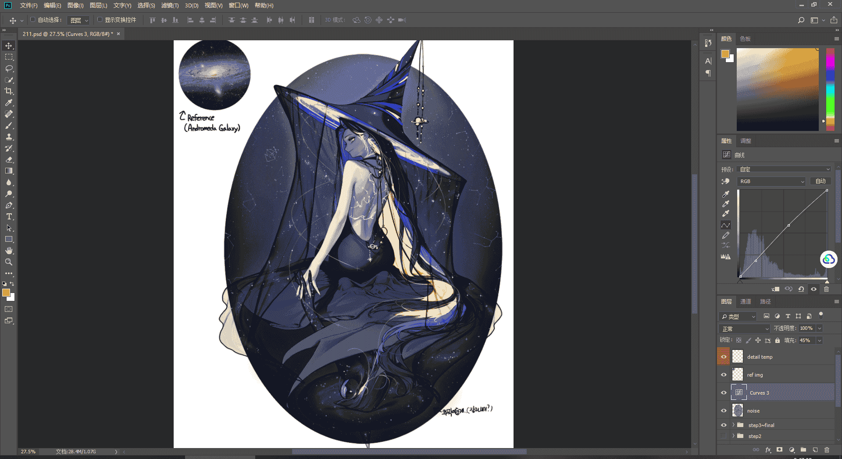842x459 pixels.
Task: Show the step2 group
Action: [x=724, y=436]
